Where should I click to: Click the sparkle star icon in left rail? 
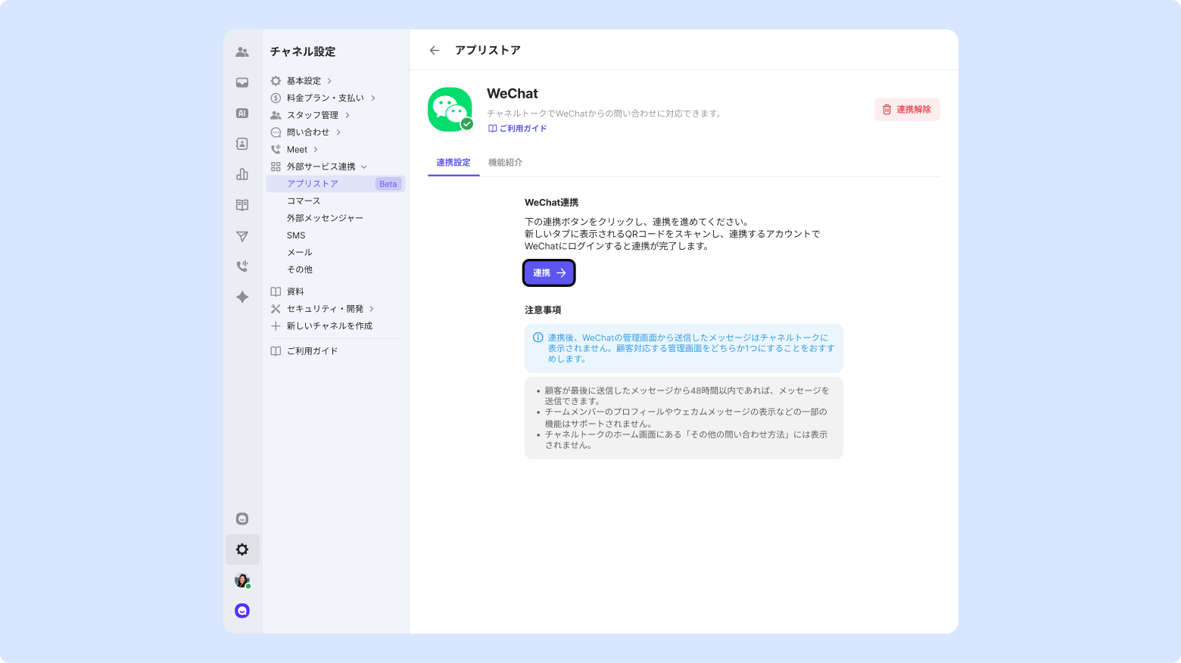pyautogui.click(x=242, y=297)
